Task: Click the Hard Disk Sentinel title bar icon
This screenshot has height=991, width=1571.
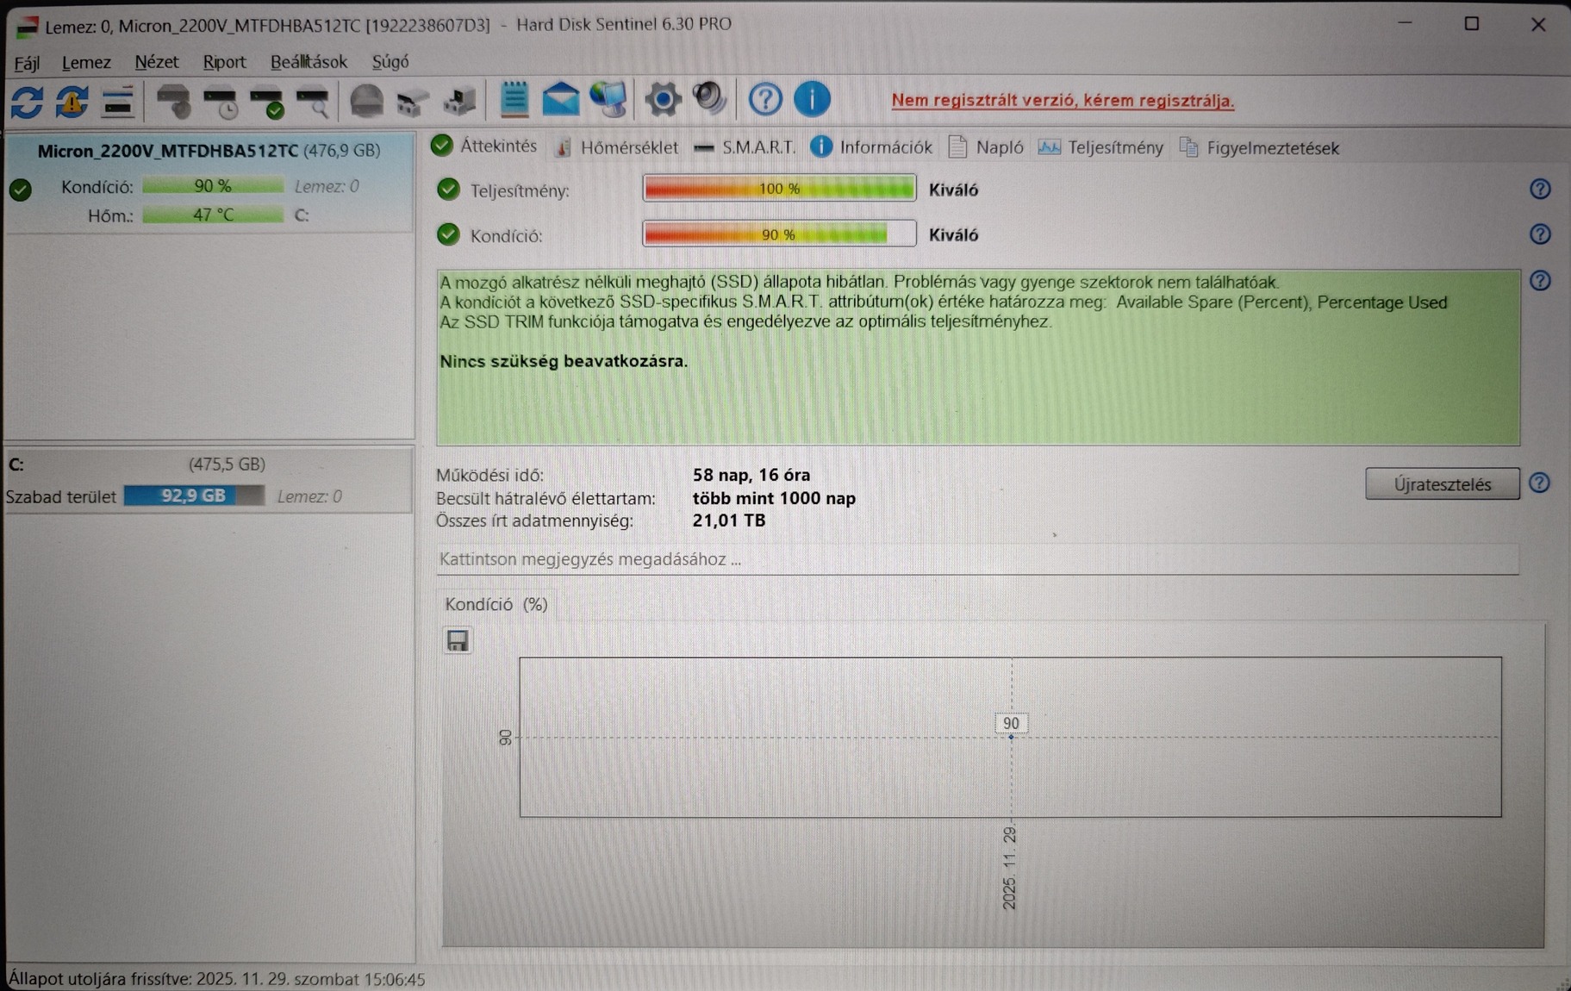Action: coord(27,27)
